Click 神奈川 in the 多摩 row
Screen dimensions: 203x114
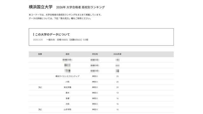click(95, 98)
